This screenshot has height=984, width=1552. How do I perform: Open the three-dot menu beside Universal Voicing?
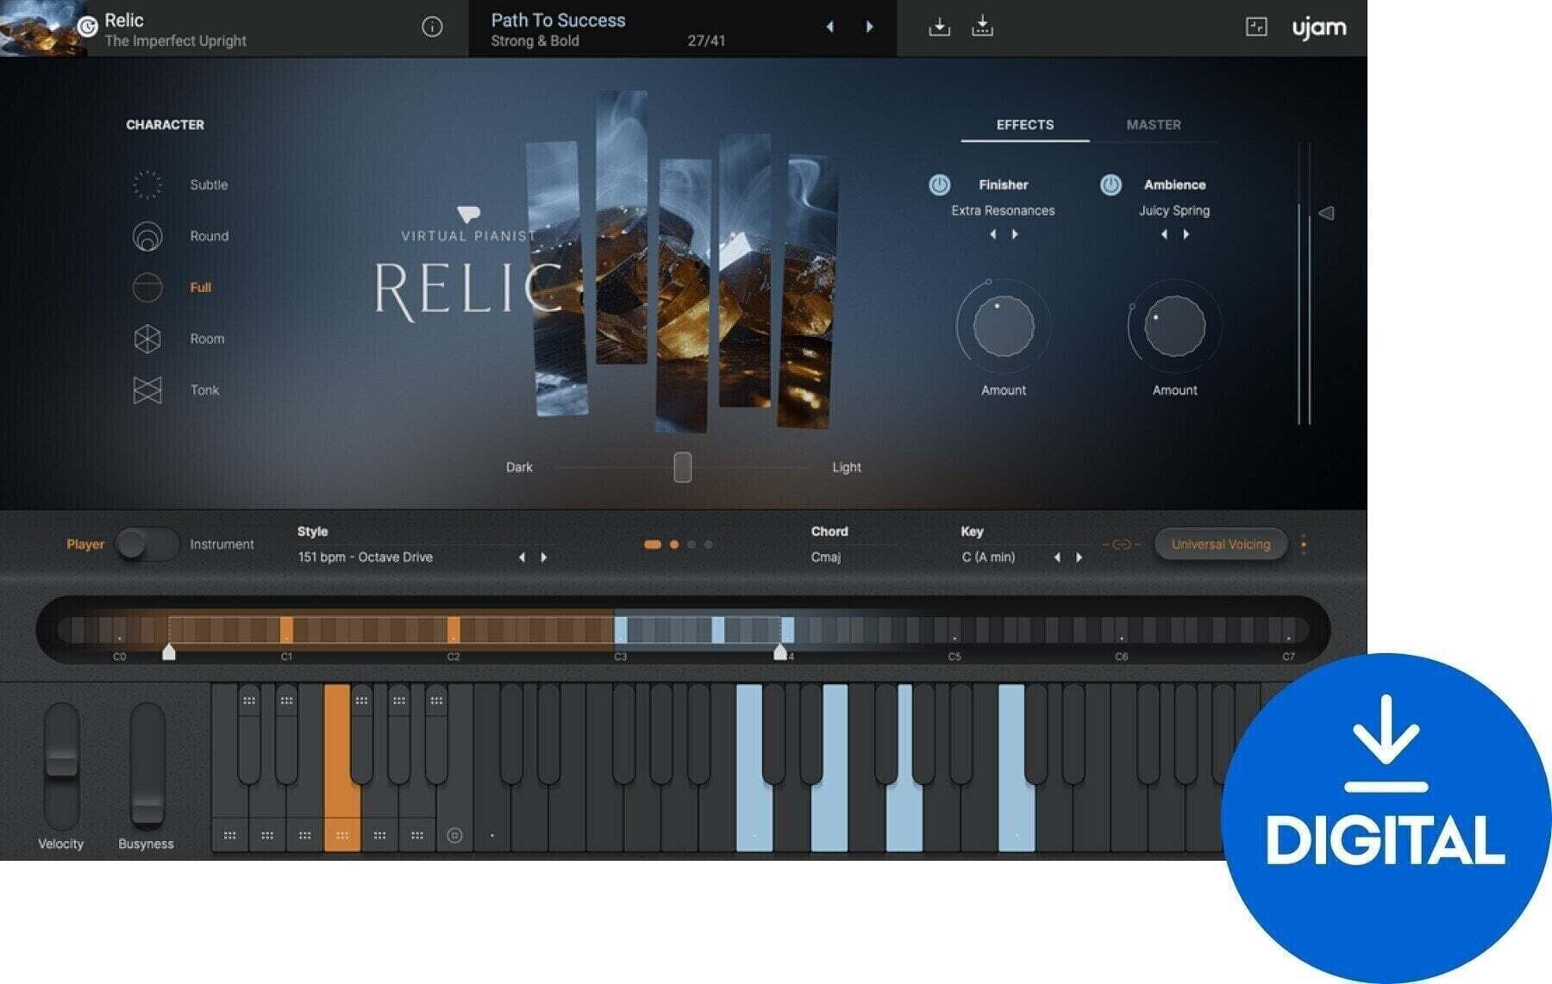[1304, 545]
